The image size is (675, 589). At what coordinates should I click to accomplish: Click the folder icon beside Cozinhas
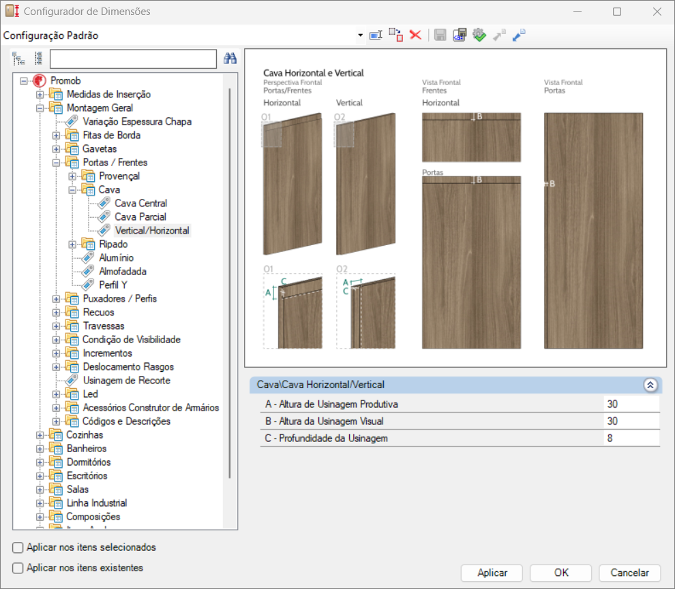pos(55,434)
